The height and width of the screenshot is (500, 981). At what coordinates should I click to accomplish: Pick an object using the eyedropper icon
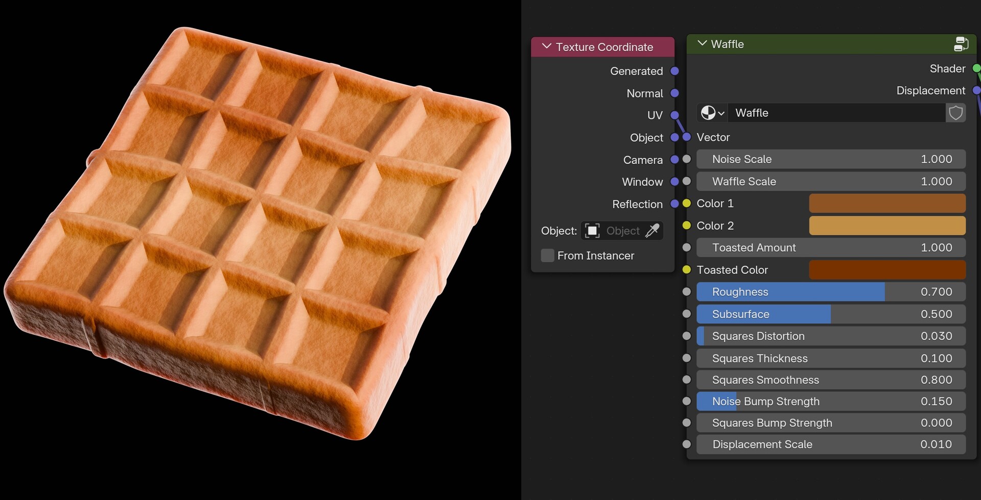[x=653, y=231]
